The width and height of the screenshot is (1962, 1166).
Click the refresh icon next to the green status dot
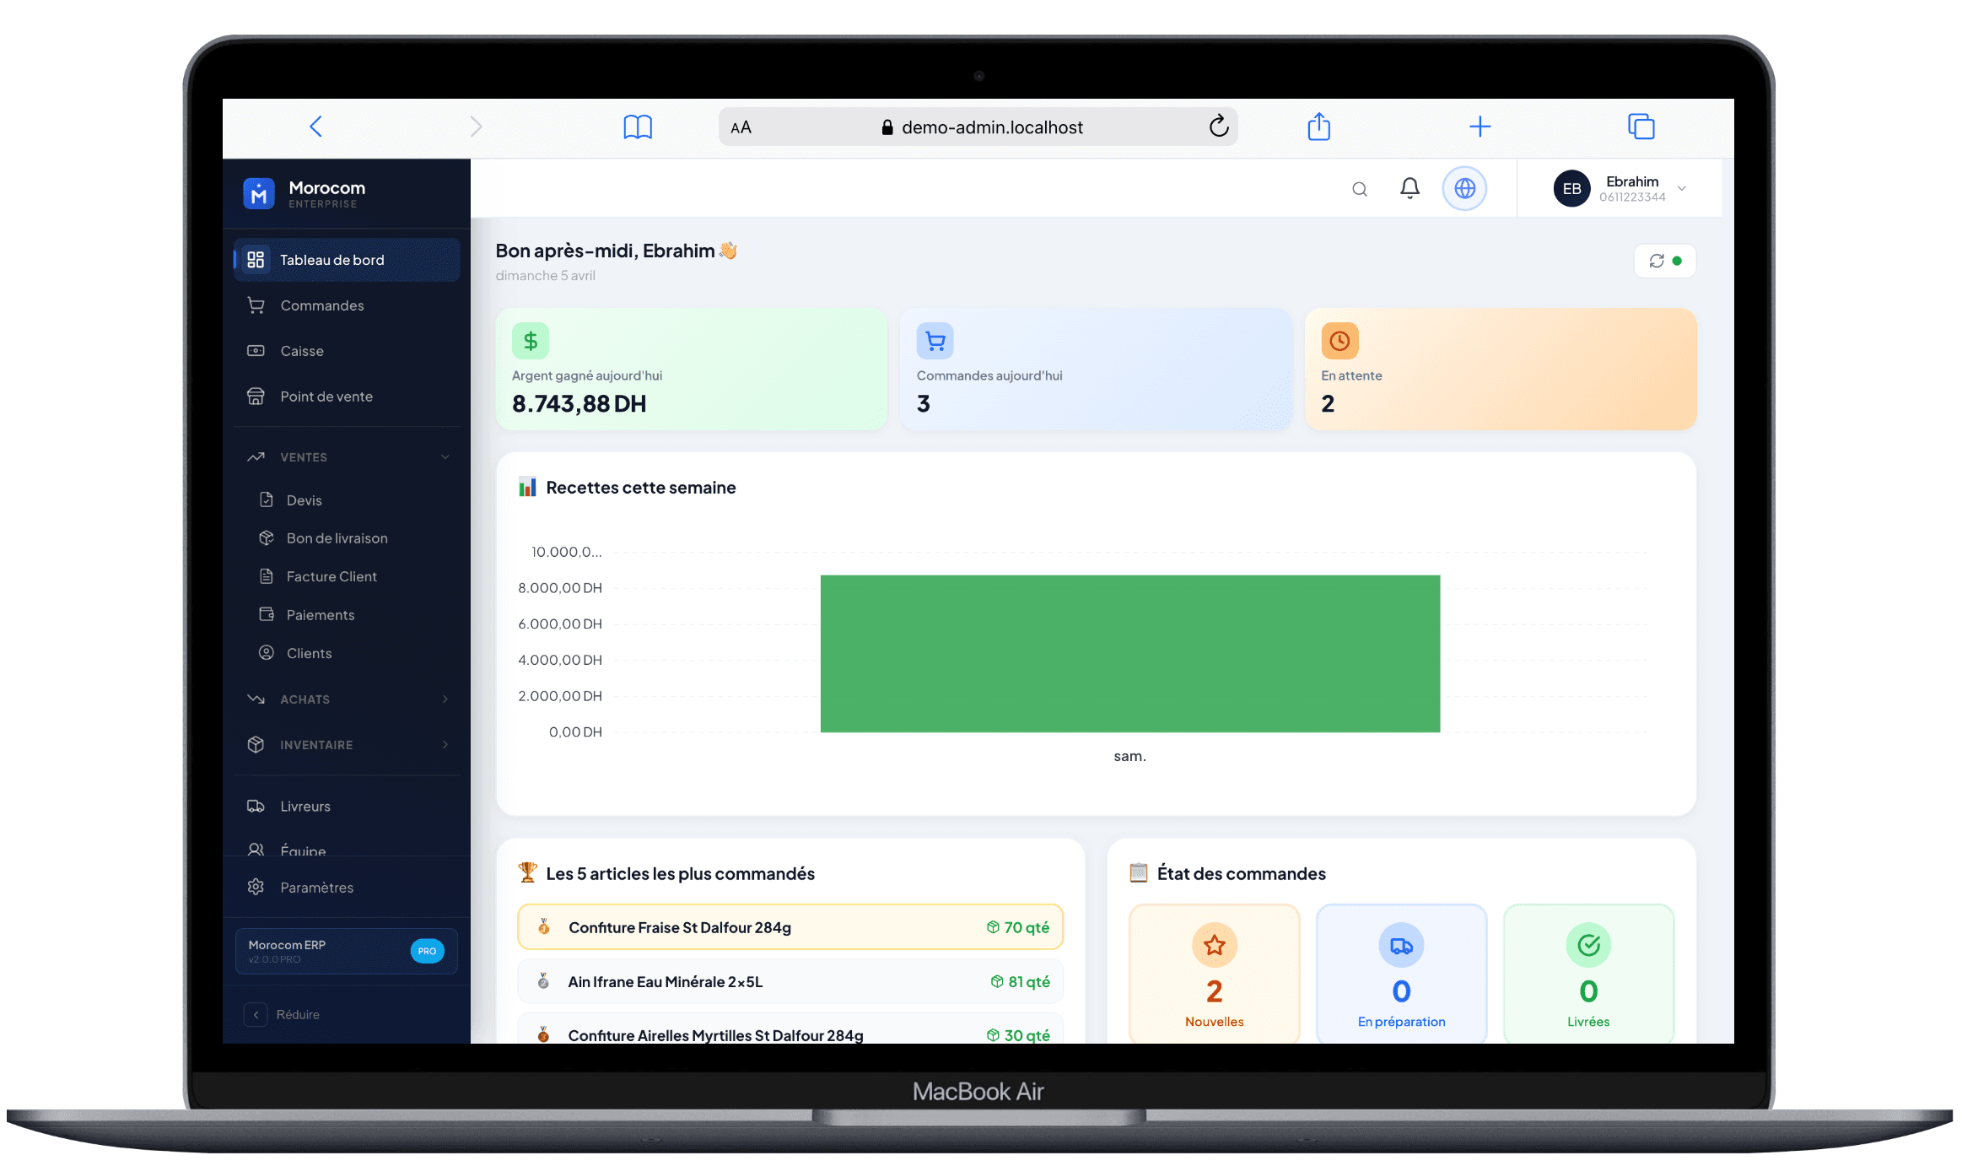[x=1656, y=261]
